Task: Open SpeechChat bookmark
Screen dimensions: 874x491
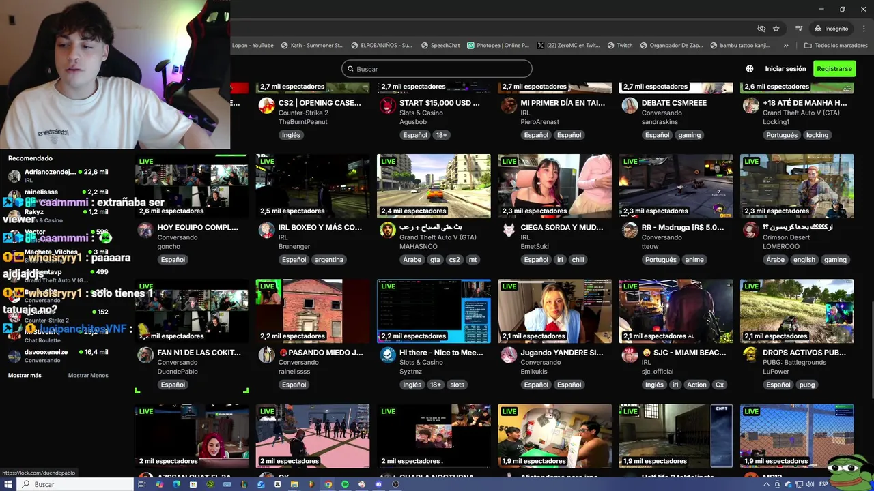Action: coord(440,46)
